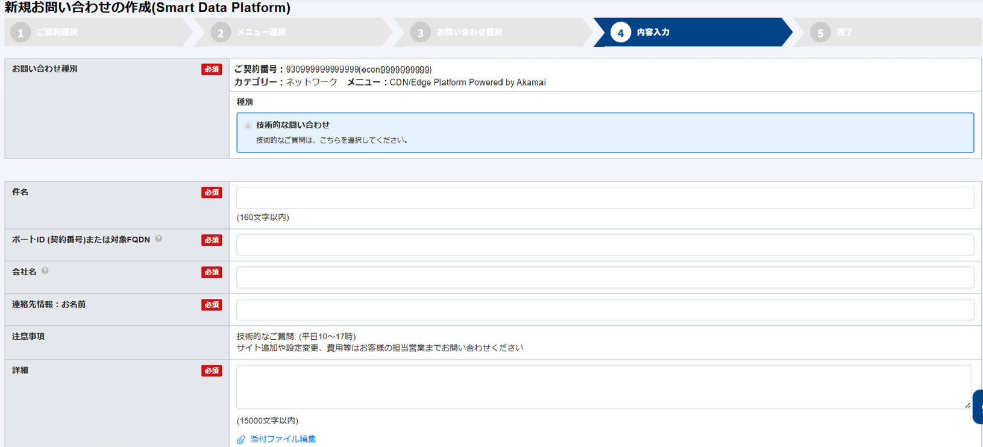
Task: Go back to step 1 ご契約選択
Action: pyautogui.click(x=57, y=33)
